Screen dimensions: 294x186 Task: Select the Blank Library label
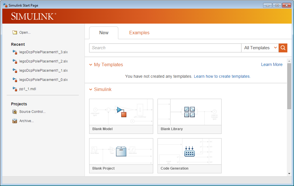pos(172,129)
